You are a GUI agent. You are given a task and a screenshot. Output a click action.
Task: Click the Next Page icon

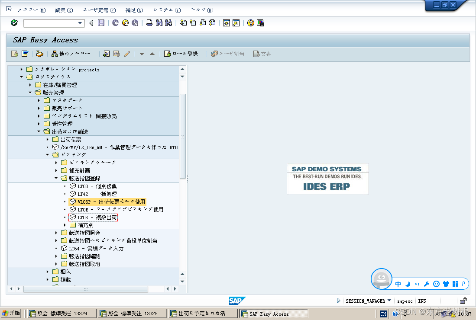pyautogui.click(x=202, y=23)
